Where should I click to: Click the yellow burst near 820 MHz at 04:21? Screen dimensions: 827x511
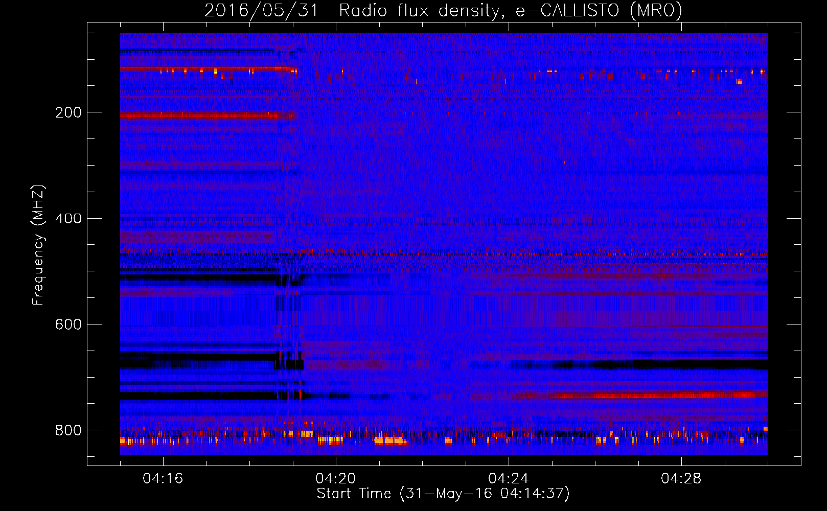point(391,440)
